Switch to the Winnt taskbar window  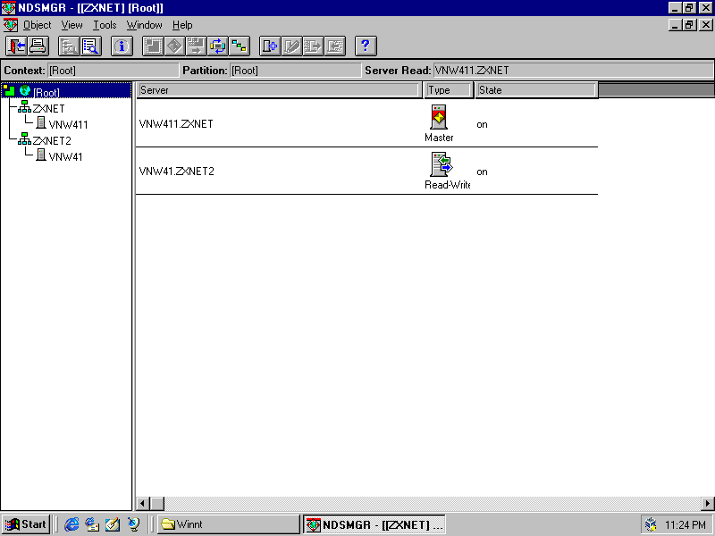(229, 524)
